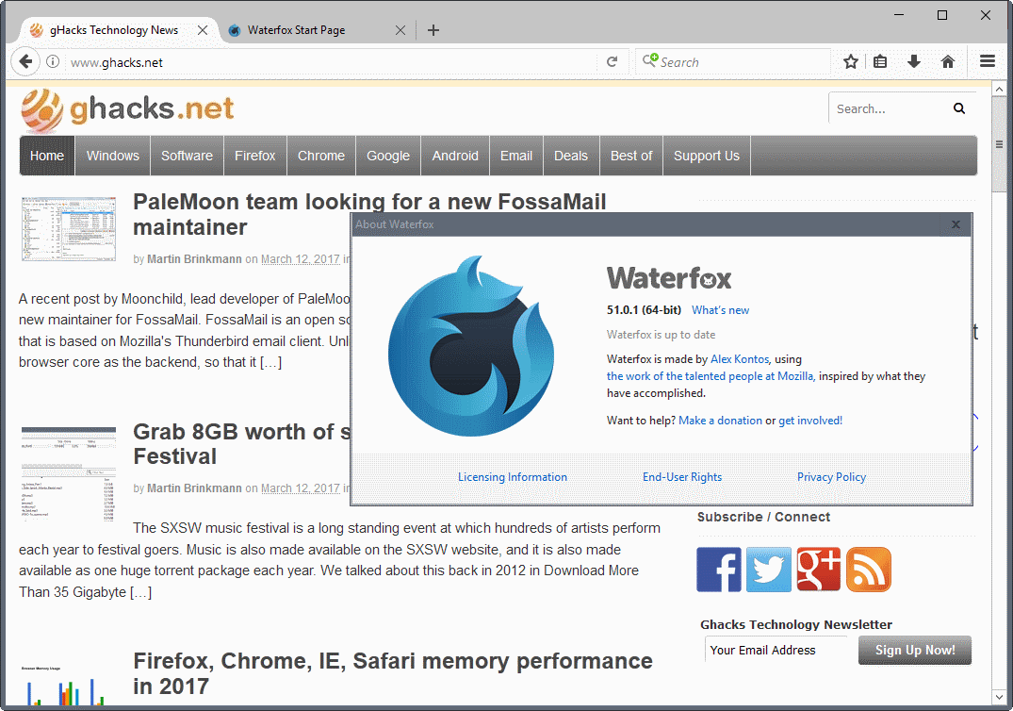Open the SXSW article thumbnail
The image size is (1013, 711).
click(x=69, y=473)
